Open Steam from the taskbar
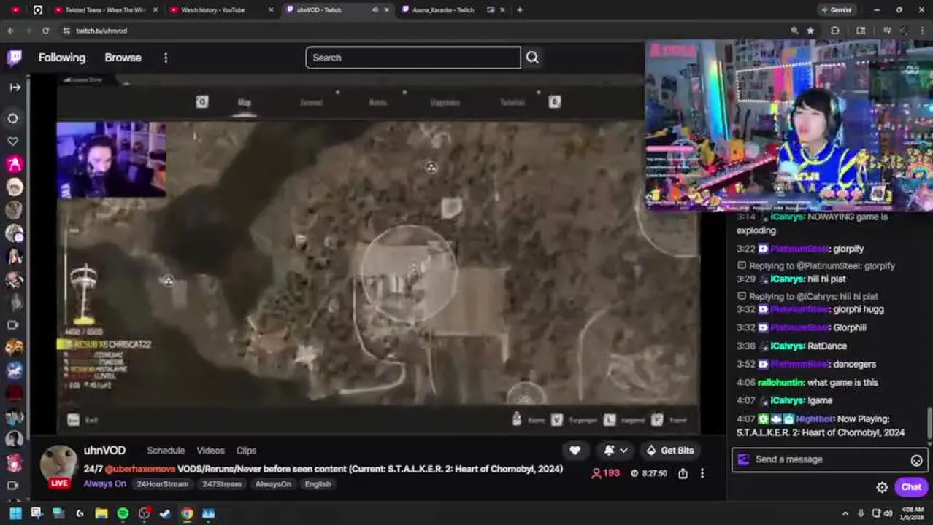The height and width of the screenshot is (525, 933). coord(165,513)
